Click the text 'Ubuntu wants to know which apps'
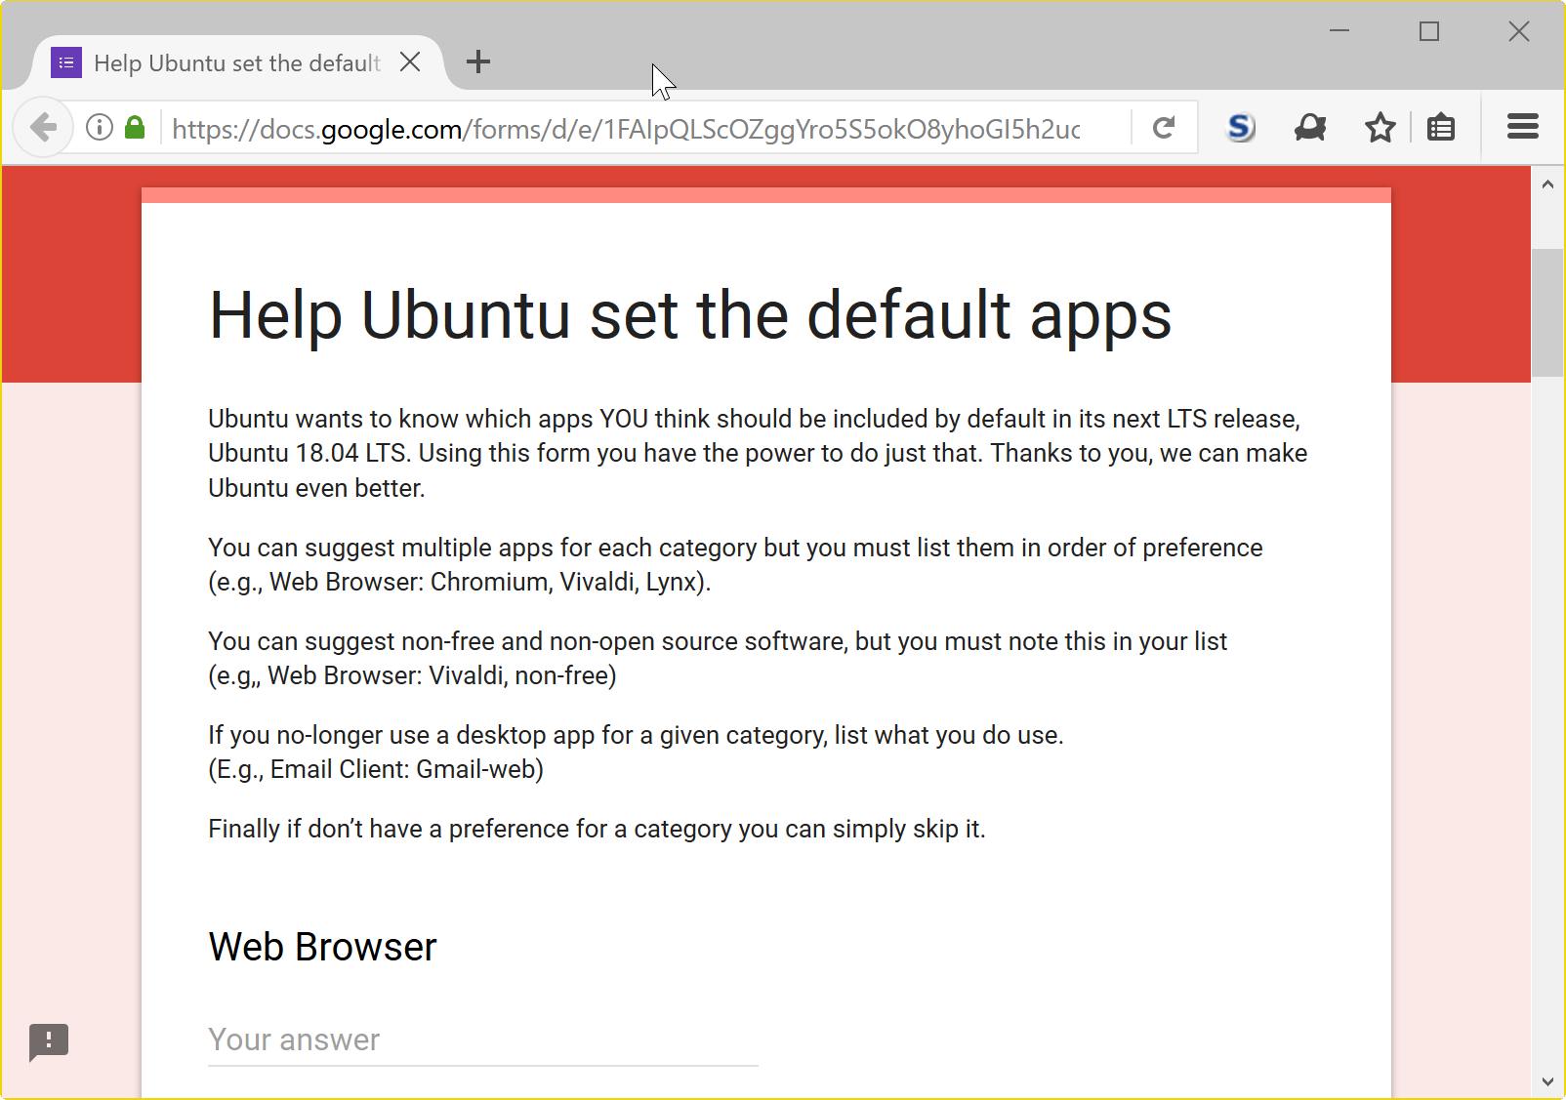The height and width of the screenshot is (1100, 1566). [400, 419]
